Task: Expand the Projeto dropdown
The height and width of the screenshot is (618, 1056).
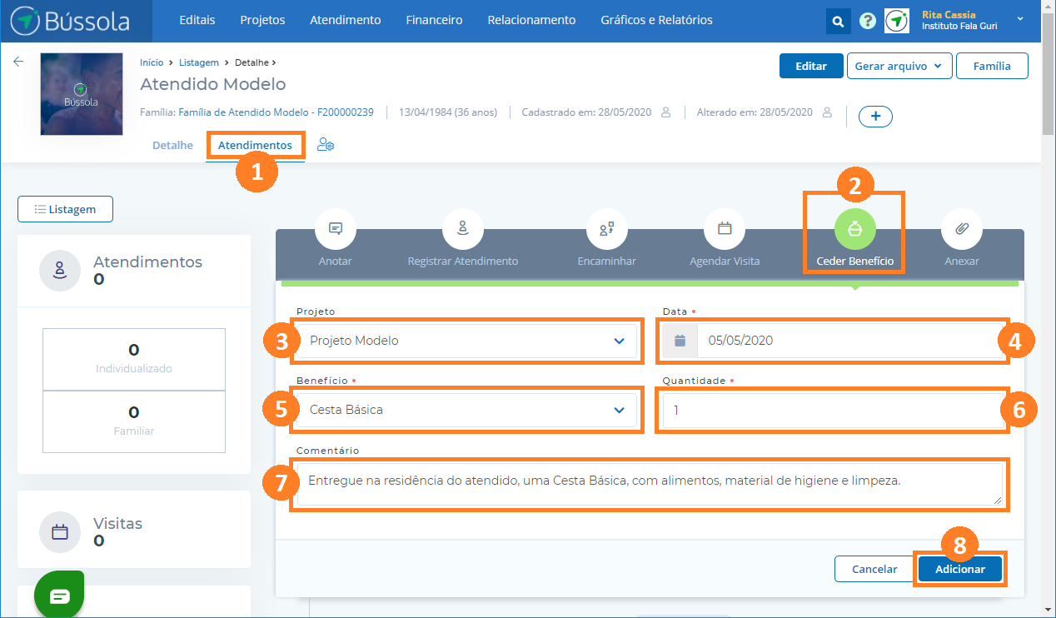Action: (466, 341)
